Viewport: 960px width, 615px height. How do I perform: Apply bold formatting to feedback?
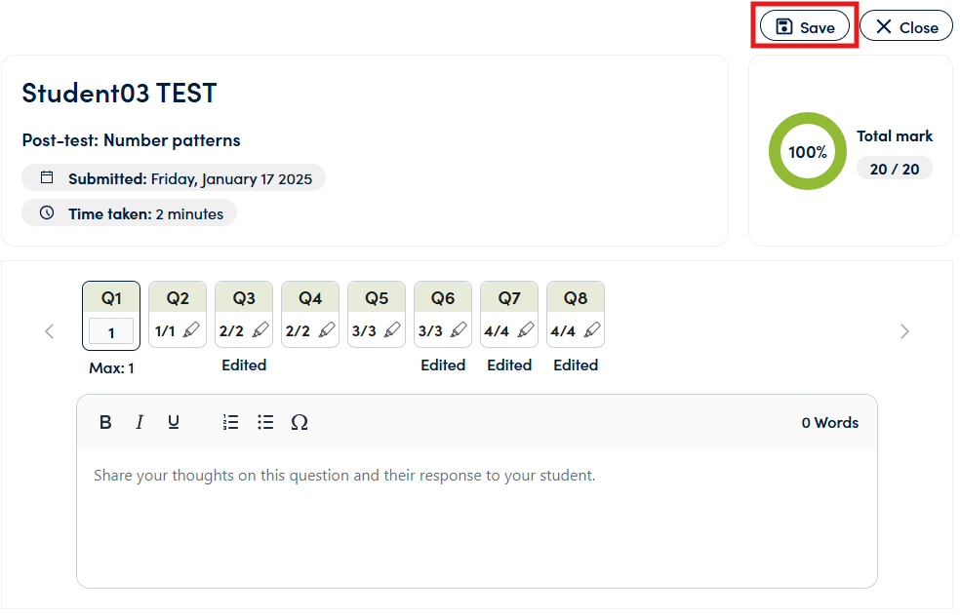click(x=105, y=422)
